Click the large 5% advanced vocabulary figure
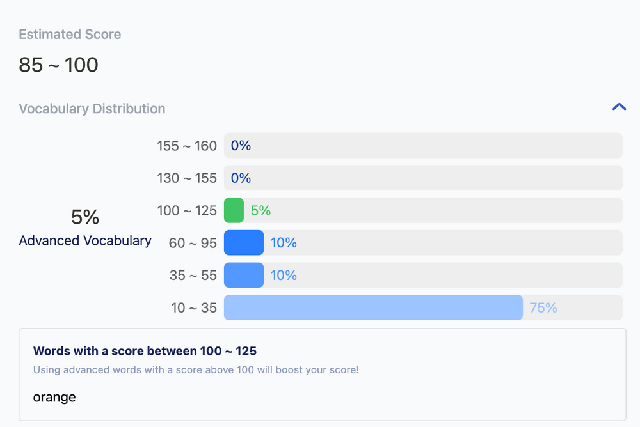This screenshot has width=640, height=427. point(85,217)
